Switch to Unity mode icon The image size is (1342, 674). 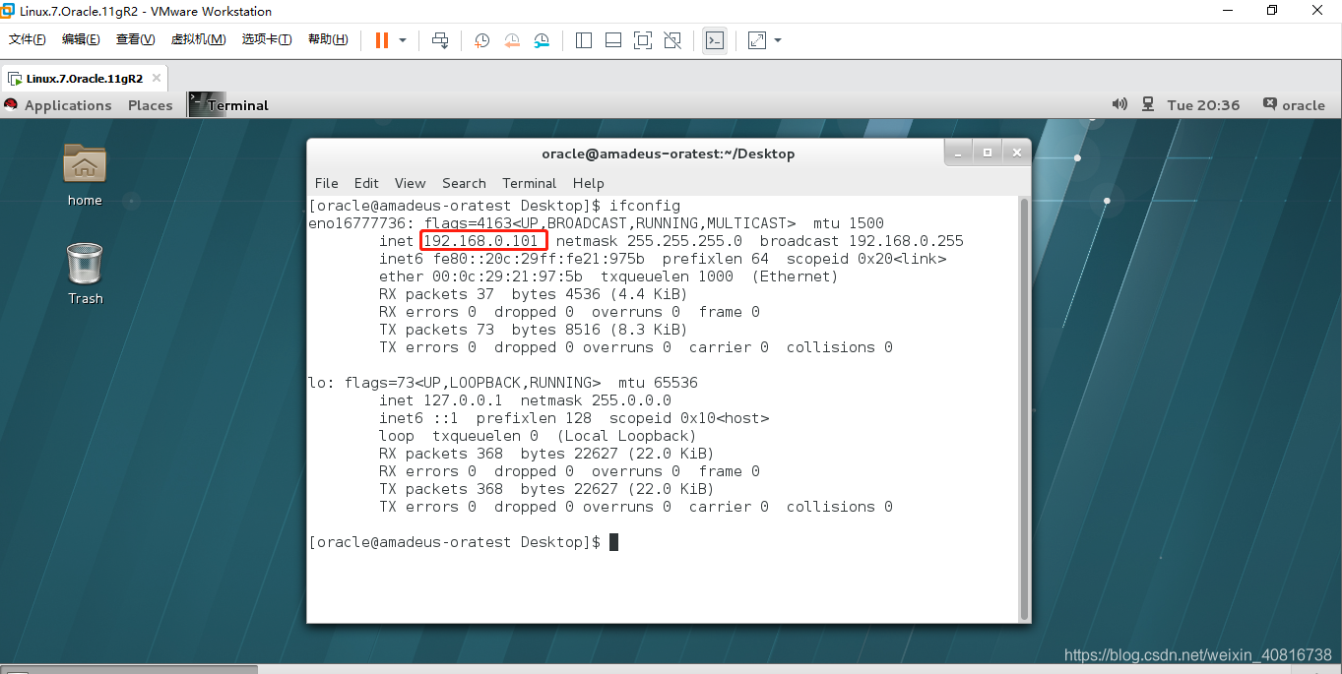(672, 40)
